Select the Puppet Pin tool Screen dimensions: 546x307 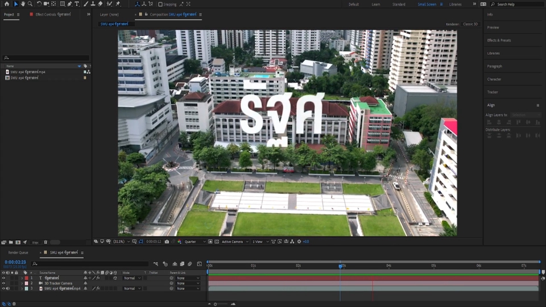(118, 4)
